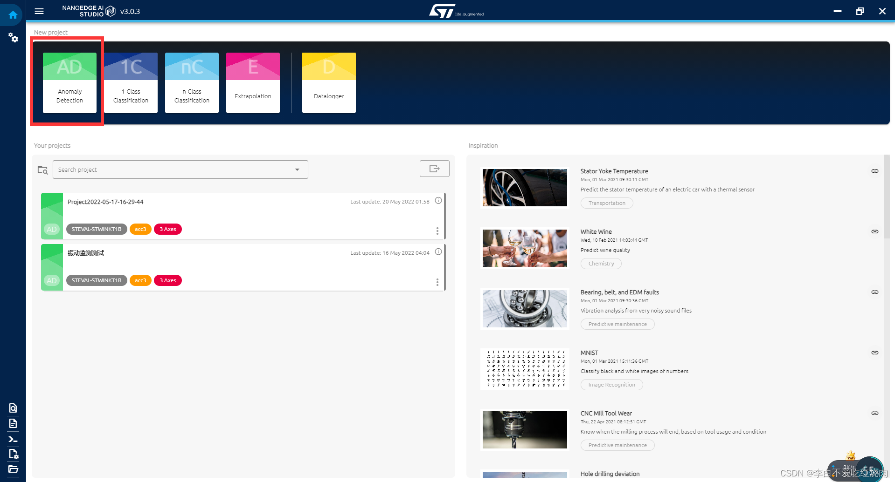This screenshot has width=895, height=482.
Task: Click Predictive maintenance tag under Bearing faults
Action: (617, 324)
